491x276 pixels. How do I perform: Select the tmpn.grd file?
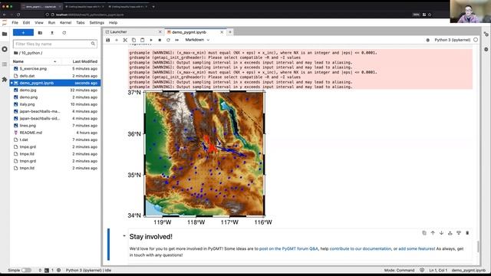55,161
